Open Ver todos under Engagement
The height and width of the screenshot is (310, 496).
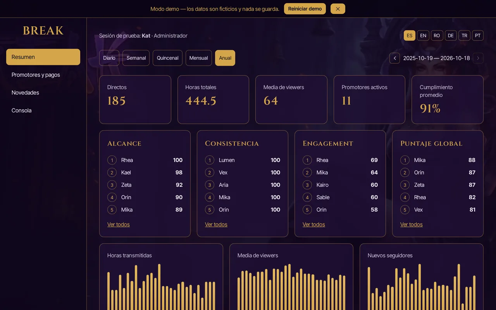point(314,224)
